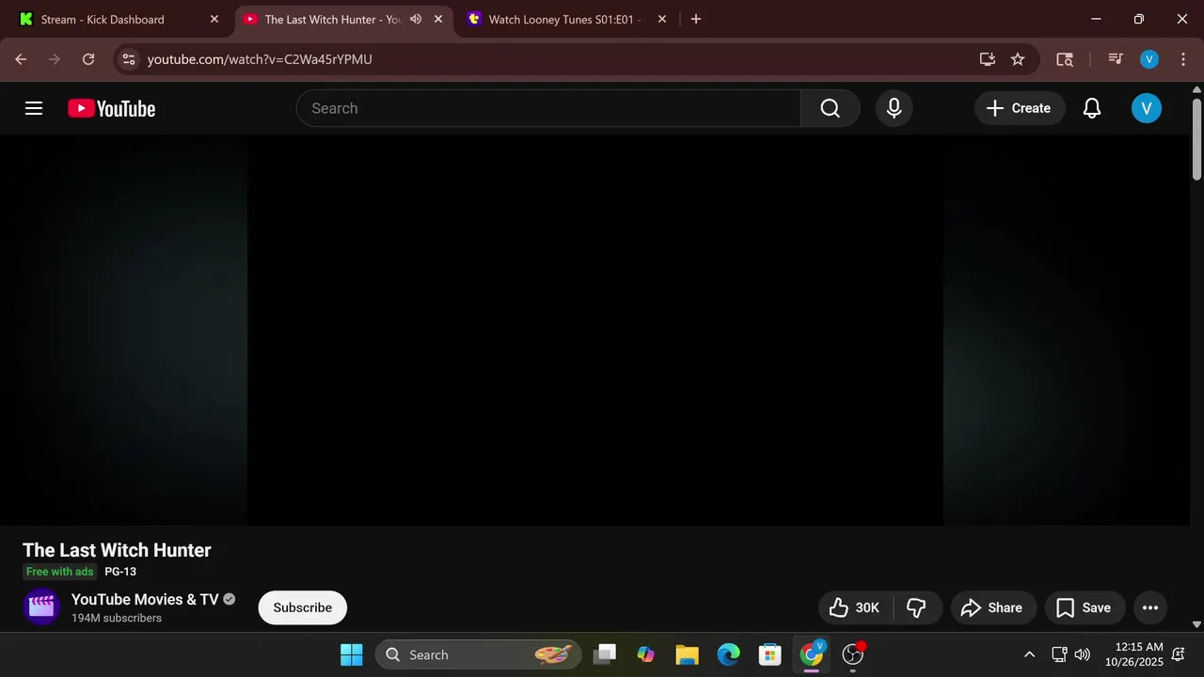Open Chrome media controls icon

coord(1115,59)
